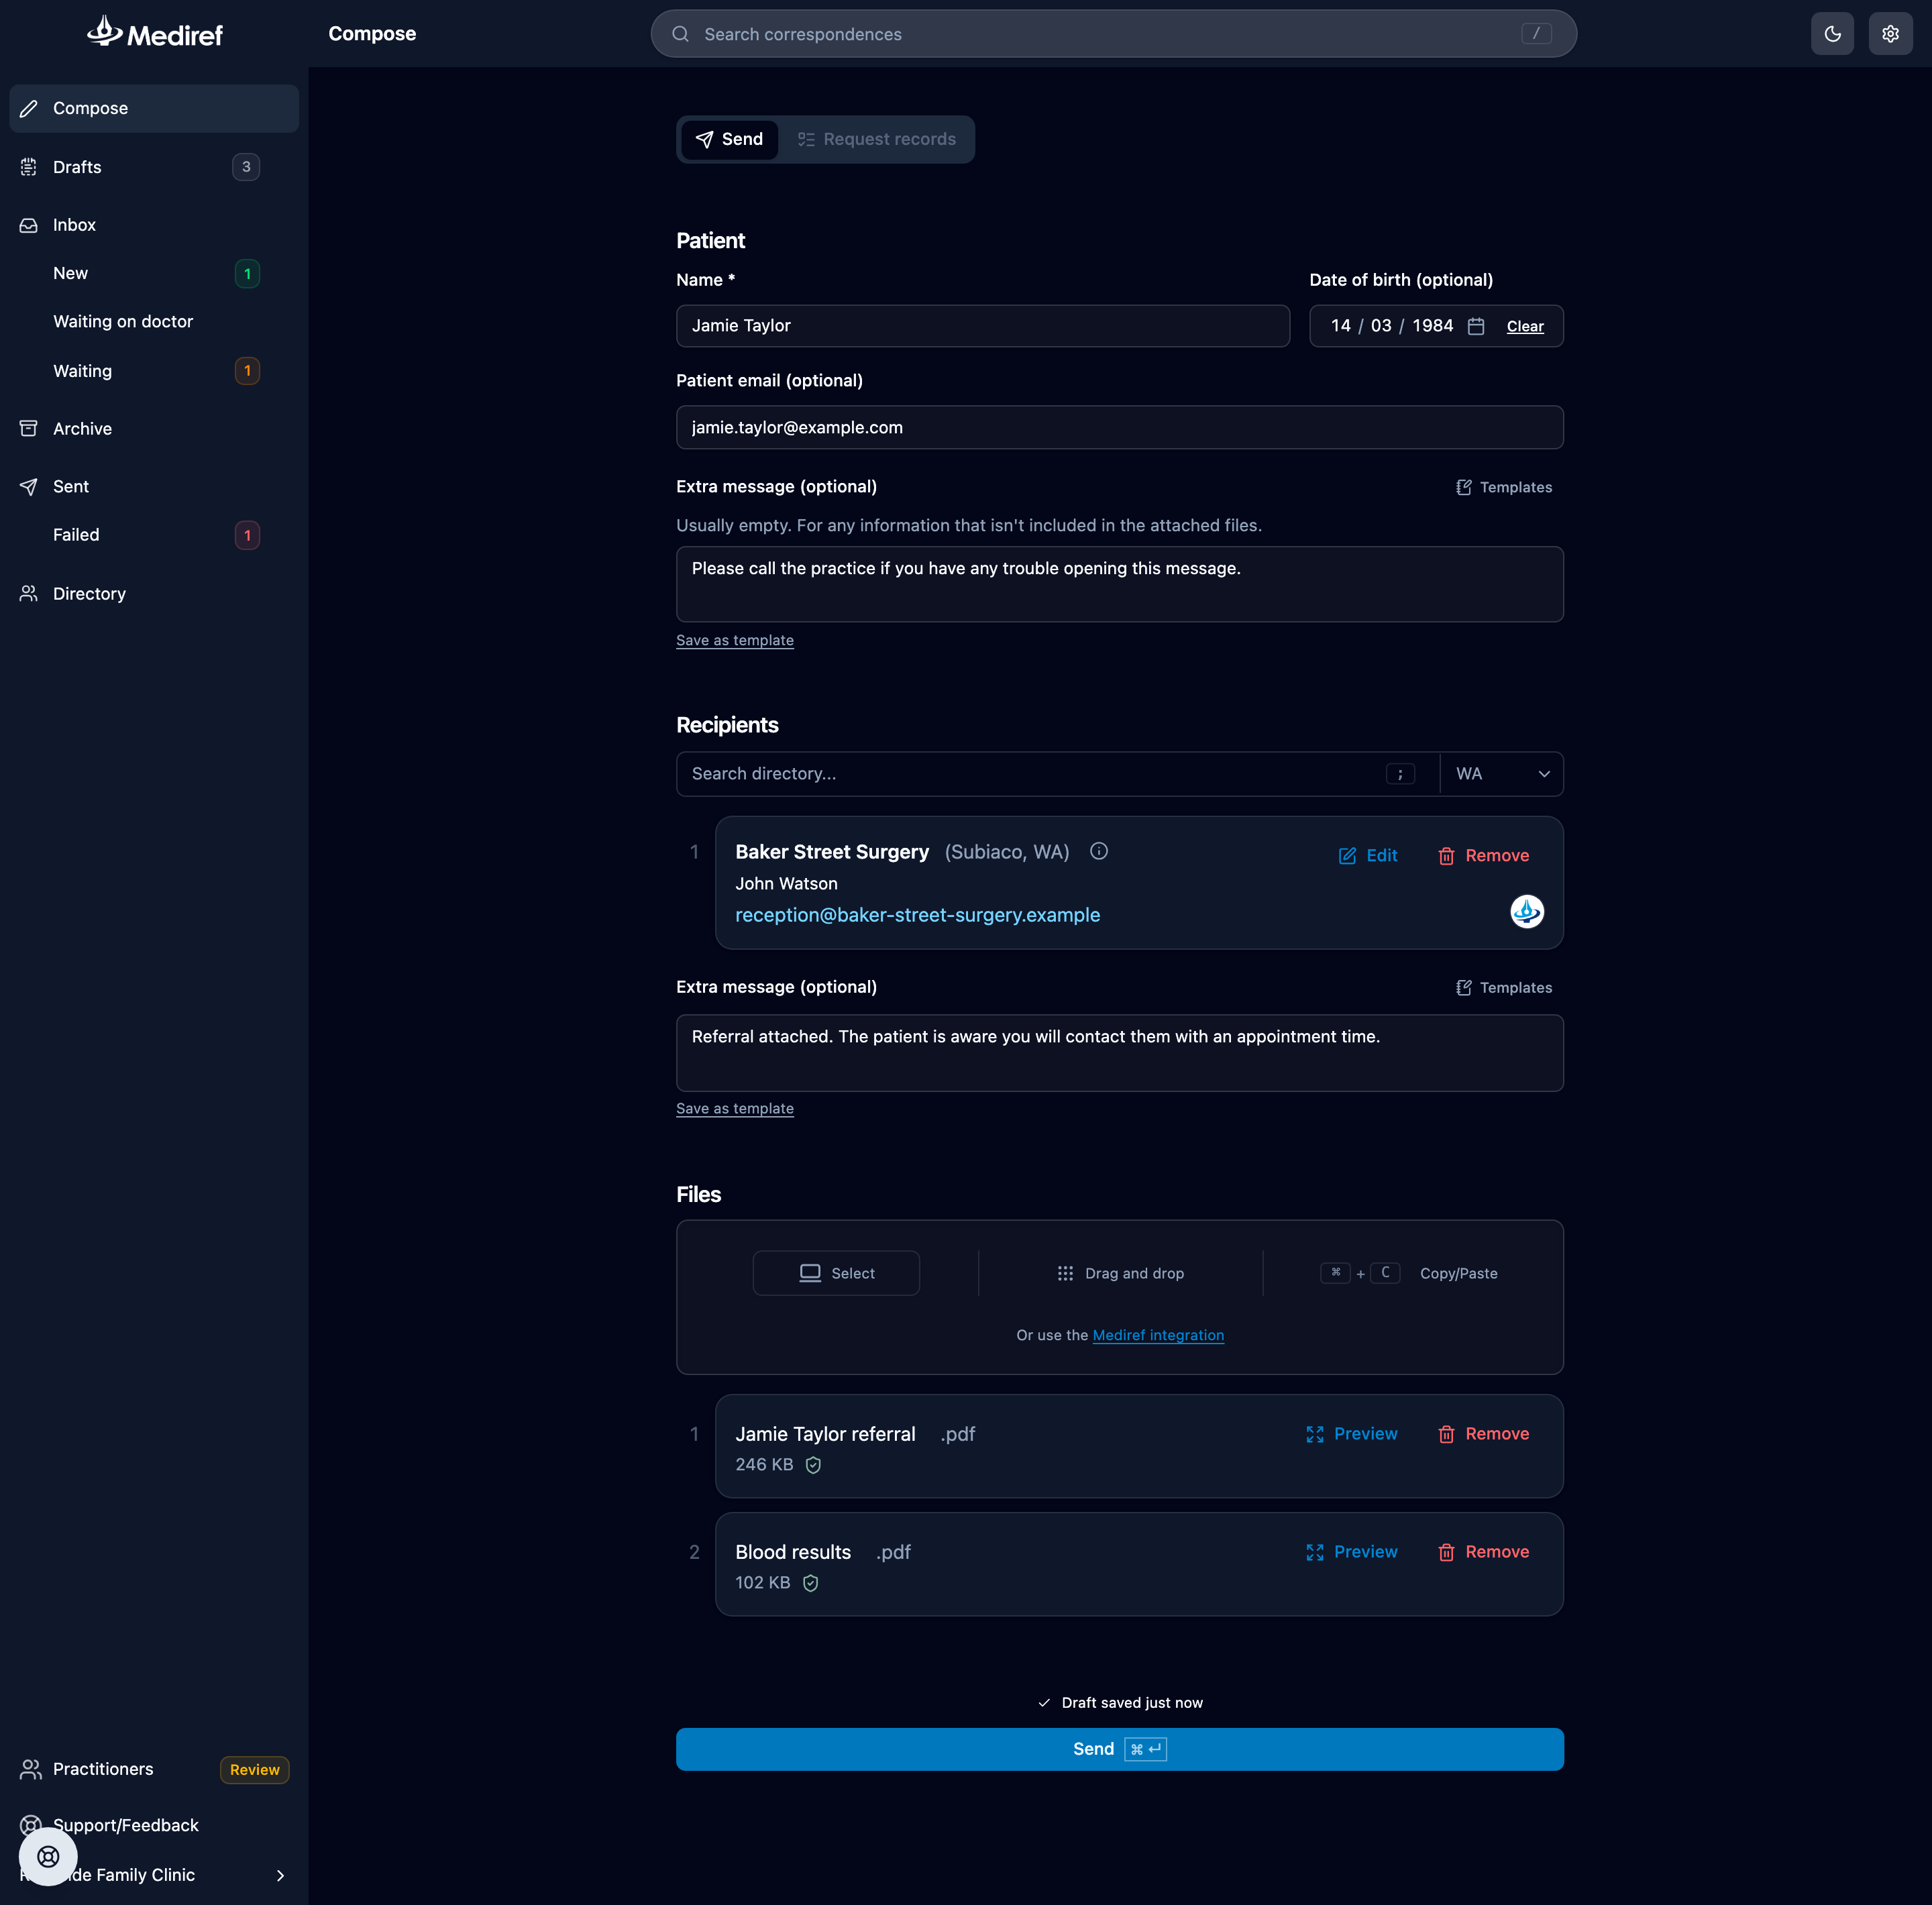Open Inbox in sidebar
Screen dimensions: 1932x1905
154,225
